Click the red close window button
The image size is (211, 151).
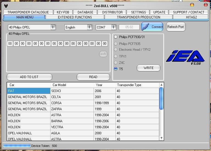pyautogui.click(x=206, y=5)
